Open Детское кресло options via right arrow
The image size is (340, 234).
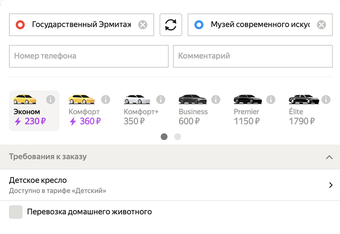coord(330,185)
